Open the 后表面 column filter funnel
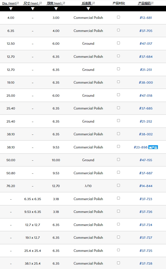 (x=88, y=9)
